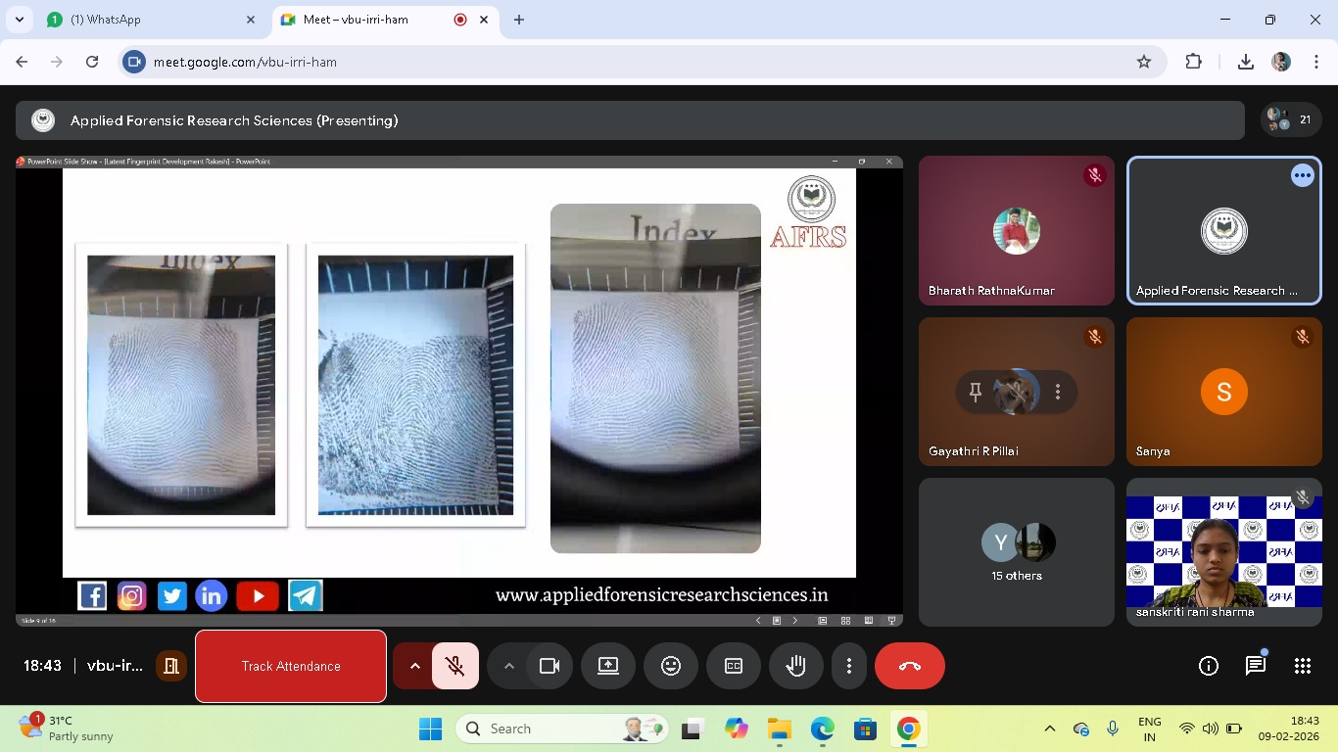Image resolution: width=1338 pixels, height=752 pixels.
Task: Open the tab search dropdown
Action: click(x=19, y=20)
